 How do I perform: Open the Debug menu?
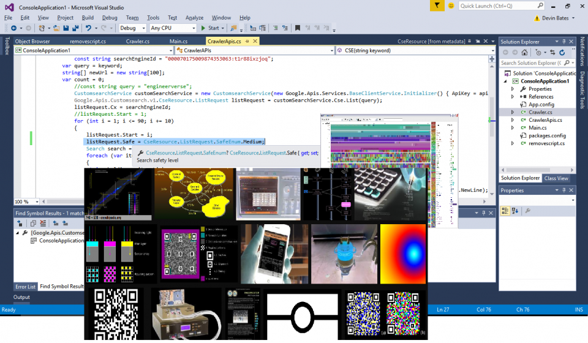[x=110, y=18]
